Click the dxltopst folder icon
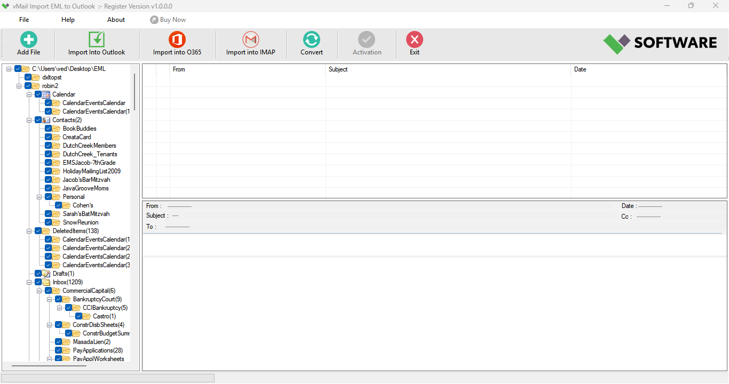 point(36,77)
